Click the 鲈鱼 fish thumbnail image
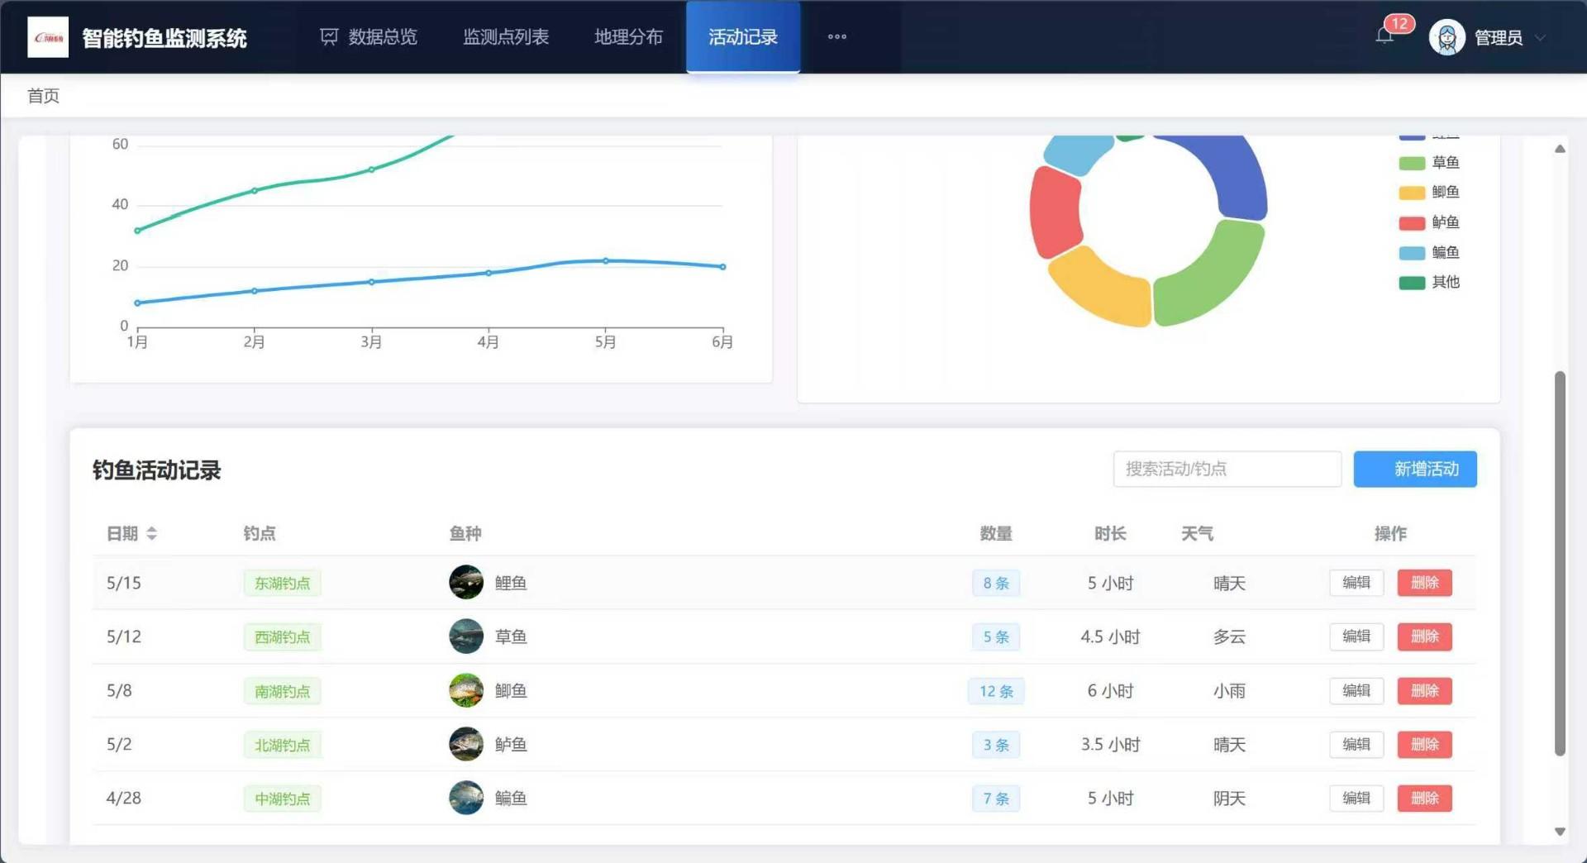Image resolution: width=1587 pixels, height=863 pixels. coord(466,744)
